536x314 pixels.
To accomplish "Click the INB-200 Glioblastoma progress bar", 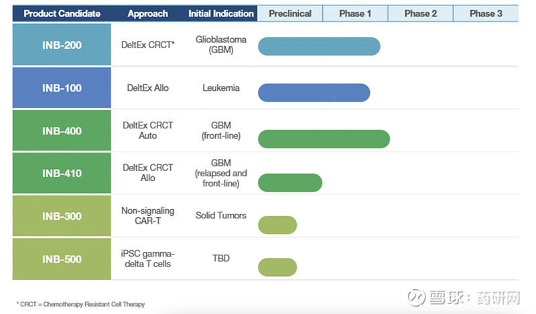I will [x=319, y=46].
